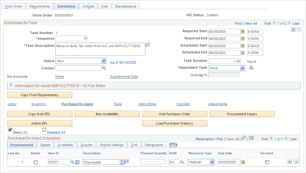The image size is (306, 173).
Task: Click Add to EPL button
Action: [40, 123]
